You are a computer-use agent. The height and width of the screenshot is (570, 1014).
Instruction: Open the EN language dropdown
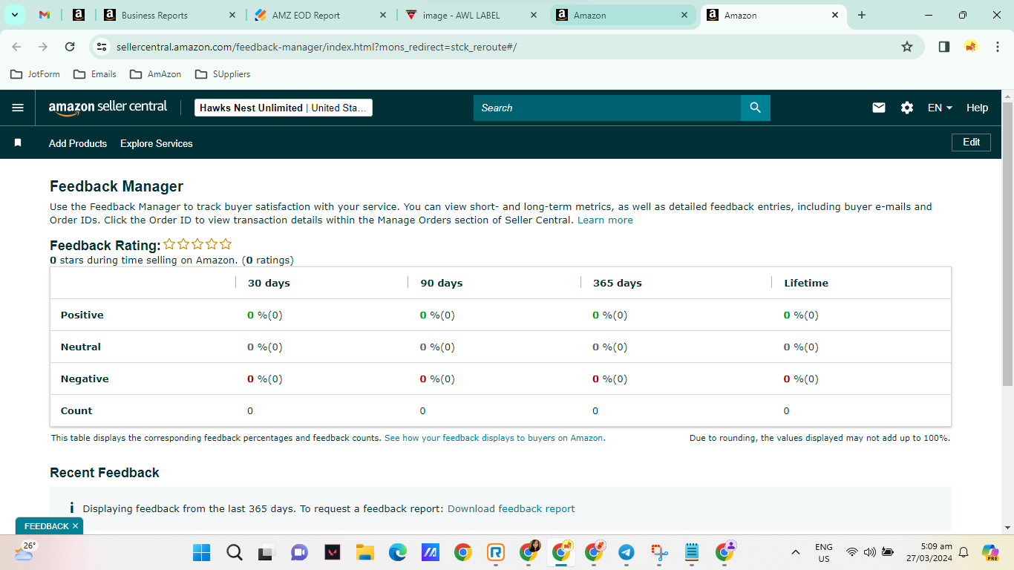coord(940,108)
